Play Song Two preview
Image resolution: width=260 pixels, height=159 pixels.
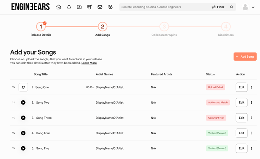click(23, 102)
